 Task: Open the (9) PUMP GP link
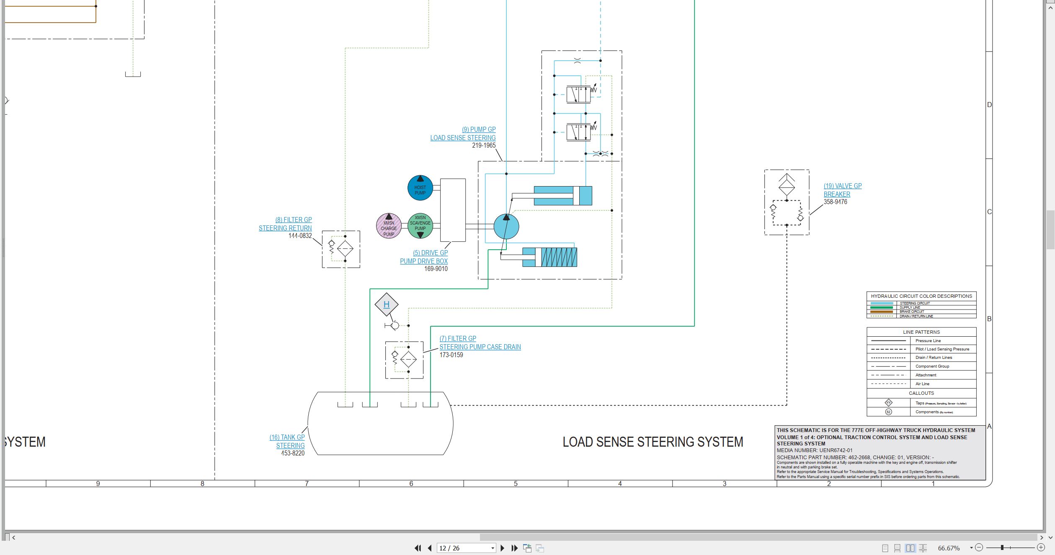(x=479, y=130)
